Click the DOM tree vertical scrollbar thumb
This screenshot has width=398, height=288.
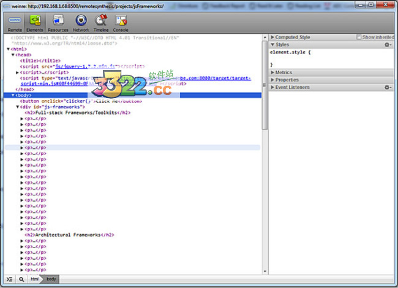pos(265,85)
